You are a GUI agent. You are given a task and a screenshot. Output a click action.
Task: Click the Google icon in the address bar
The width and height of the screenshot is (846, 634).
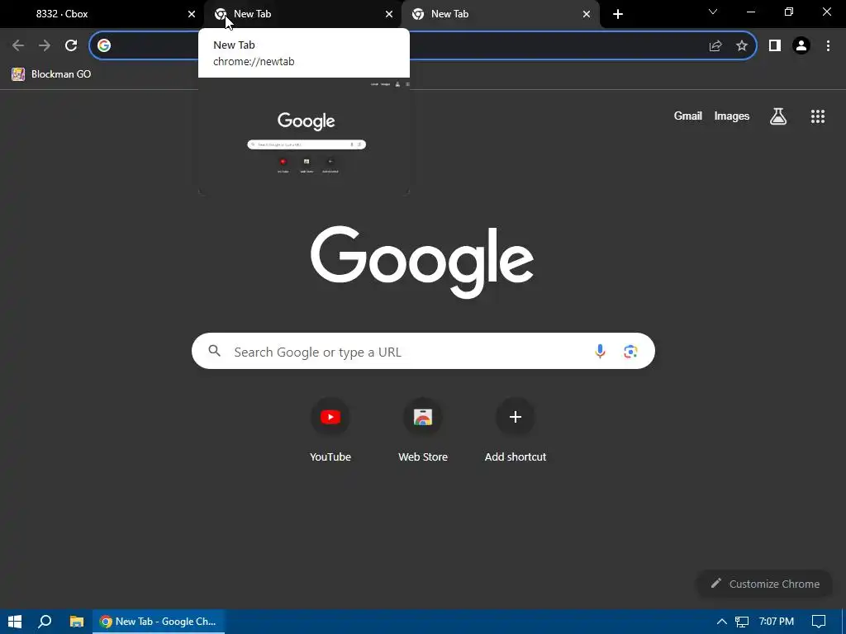coord(104,46)
